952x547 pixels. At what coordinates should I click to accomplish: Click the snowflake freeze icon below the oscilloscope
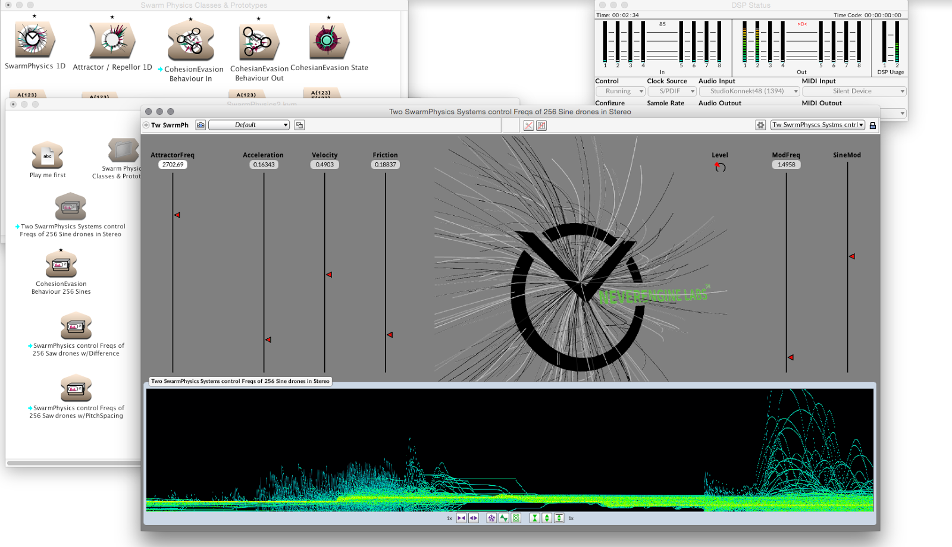(x=491, y=518)
